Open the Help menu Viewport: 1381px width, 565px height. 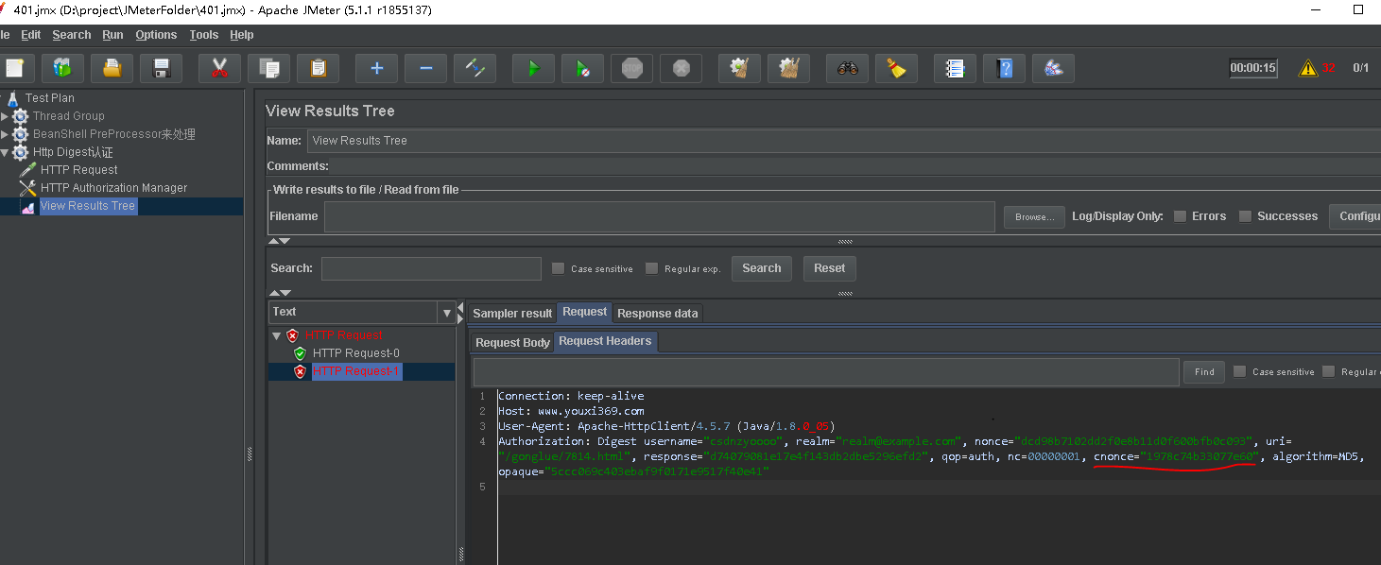[242, 35]
